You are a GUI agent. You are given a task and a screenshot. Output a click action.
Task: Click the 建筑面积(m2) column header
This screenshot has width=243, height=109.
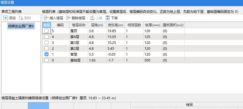point(173,25)
